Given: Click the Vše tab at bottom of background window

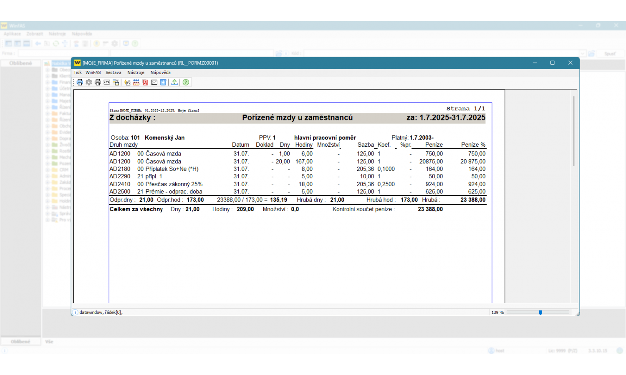Looking at the screenshot, I should point(49,342).
